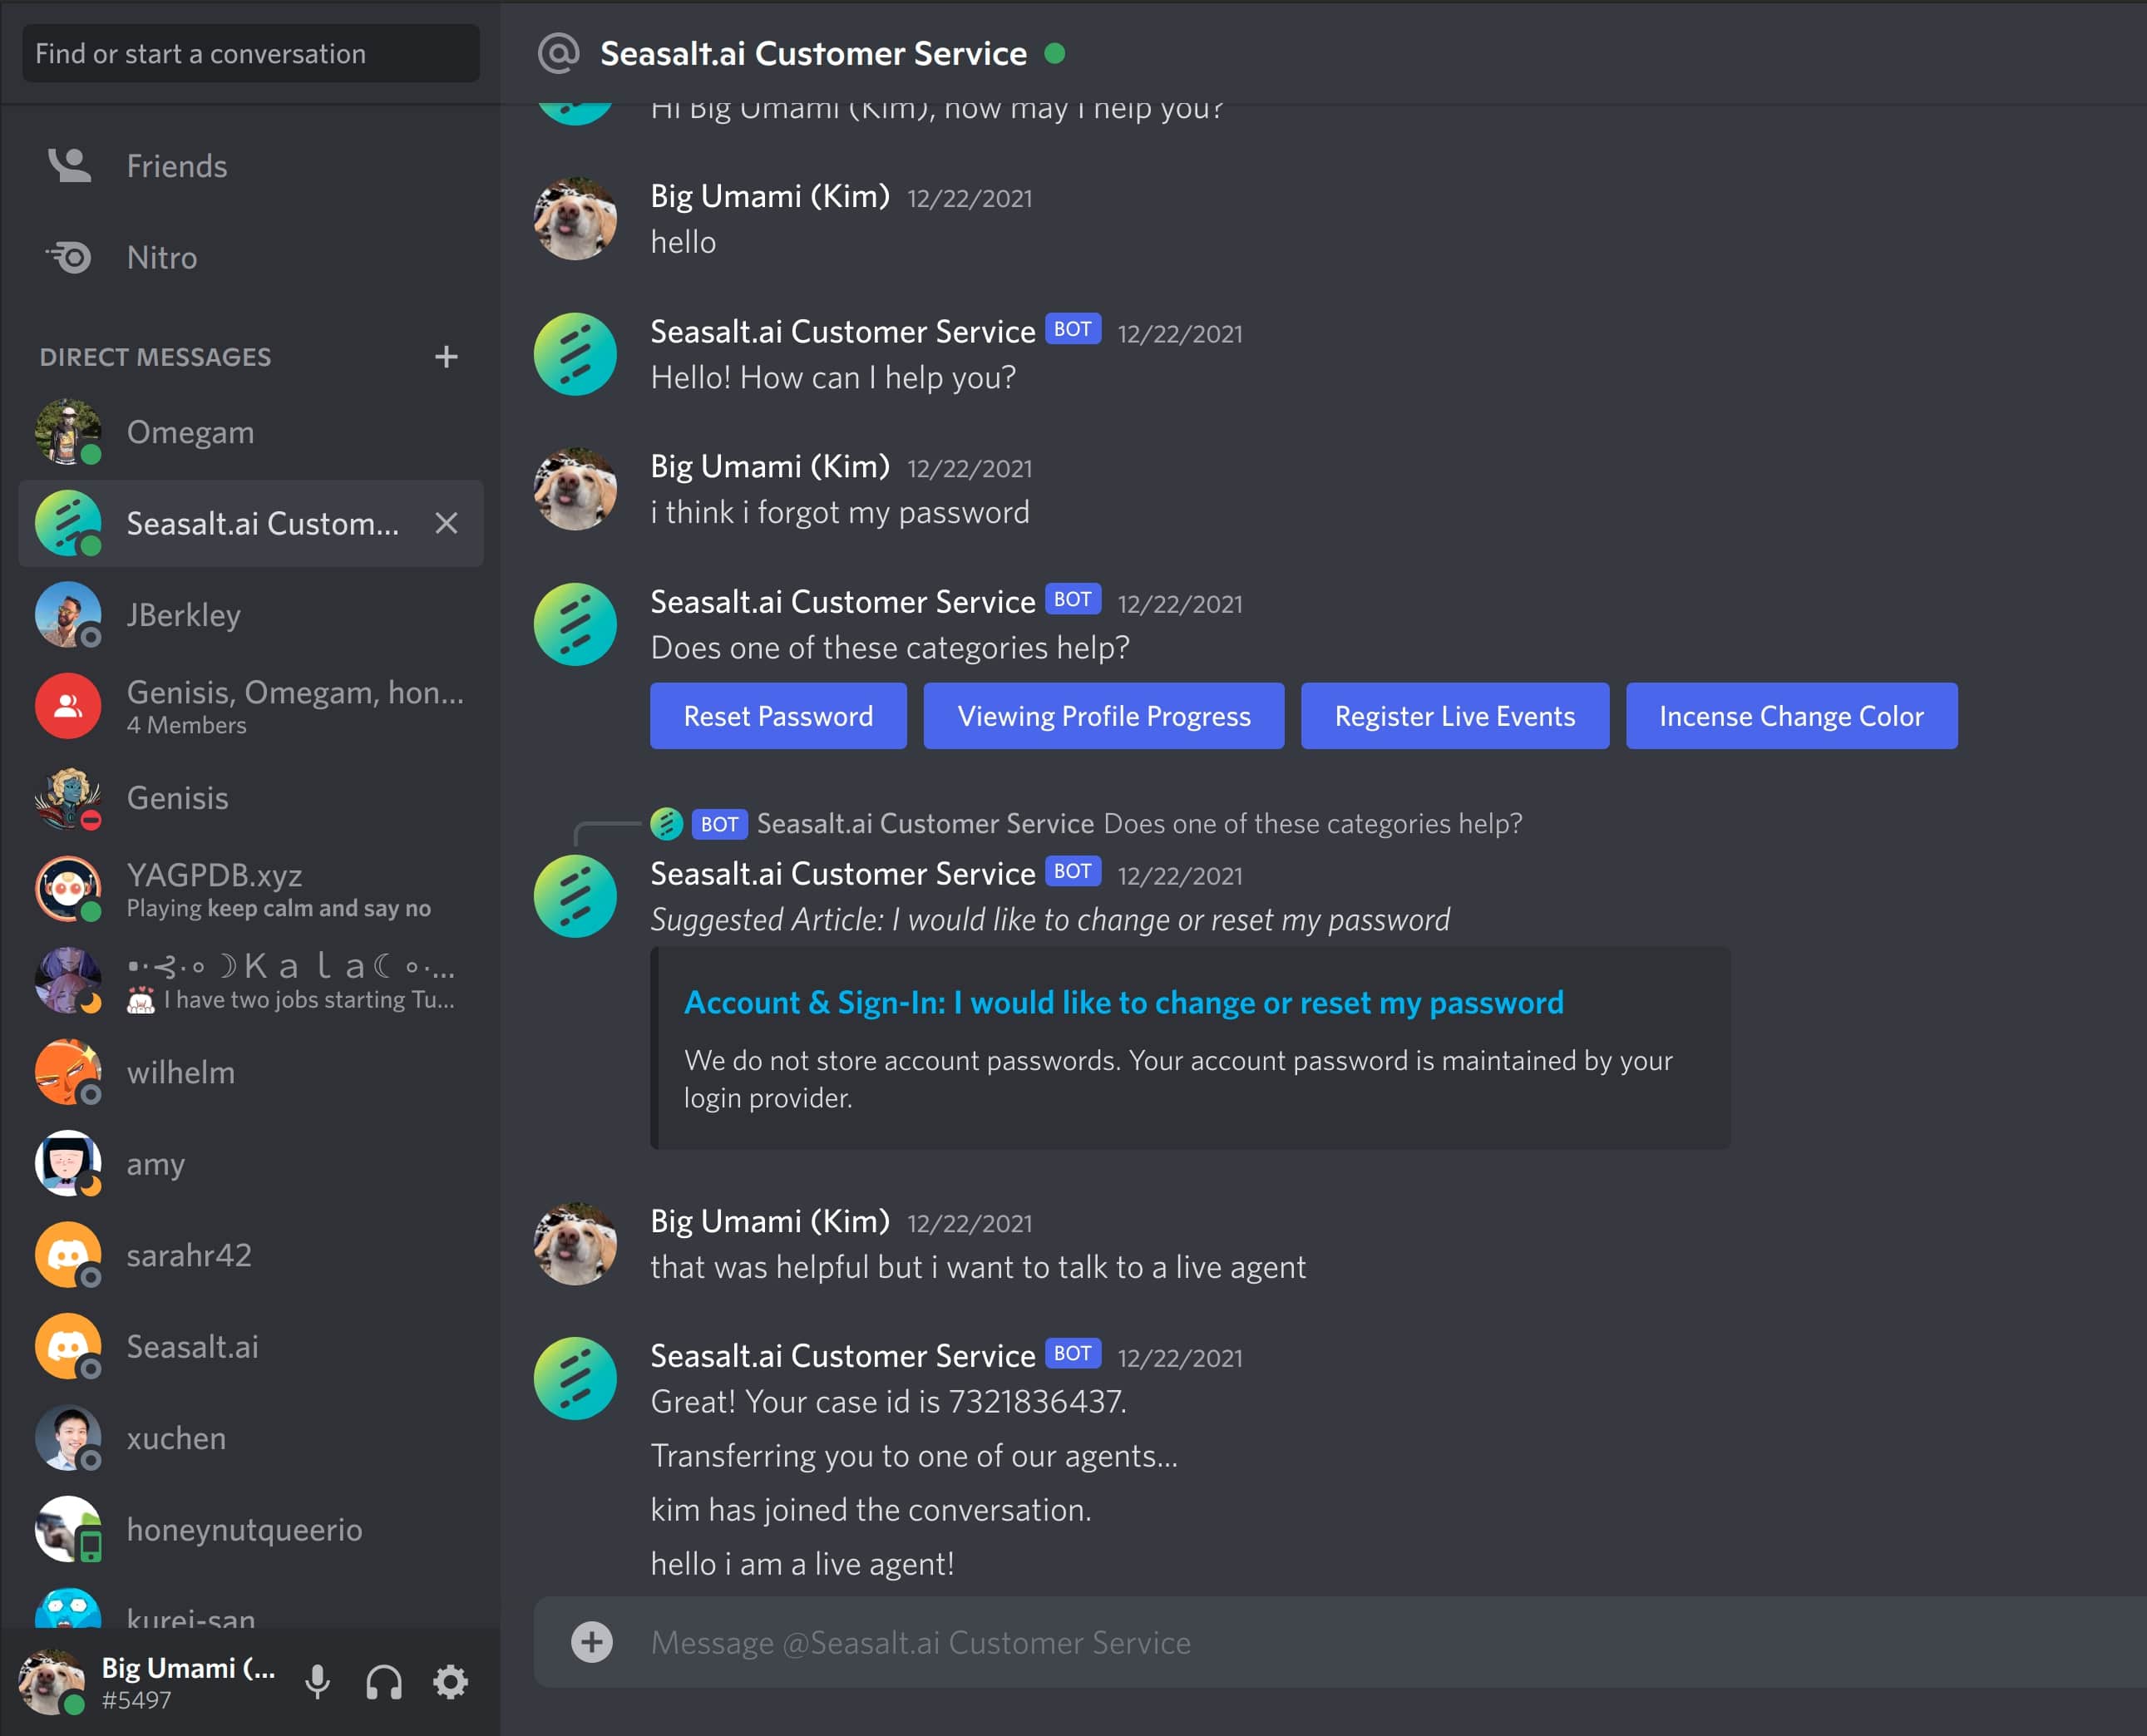Image resolution: width=2147 pixels, height=1736 pixels.
Task: Select the Omegam conversation
Action: click(x=68, y=432)
